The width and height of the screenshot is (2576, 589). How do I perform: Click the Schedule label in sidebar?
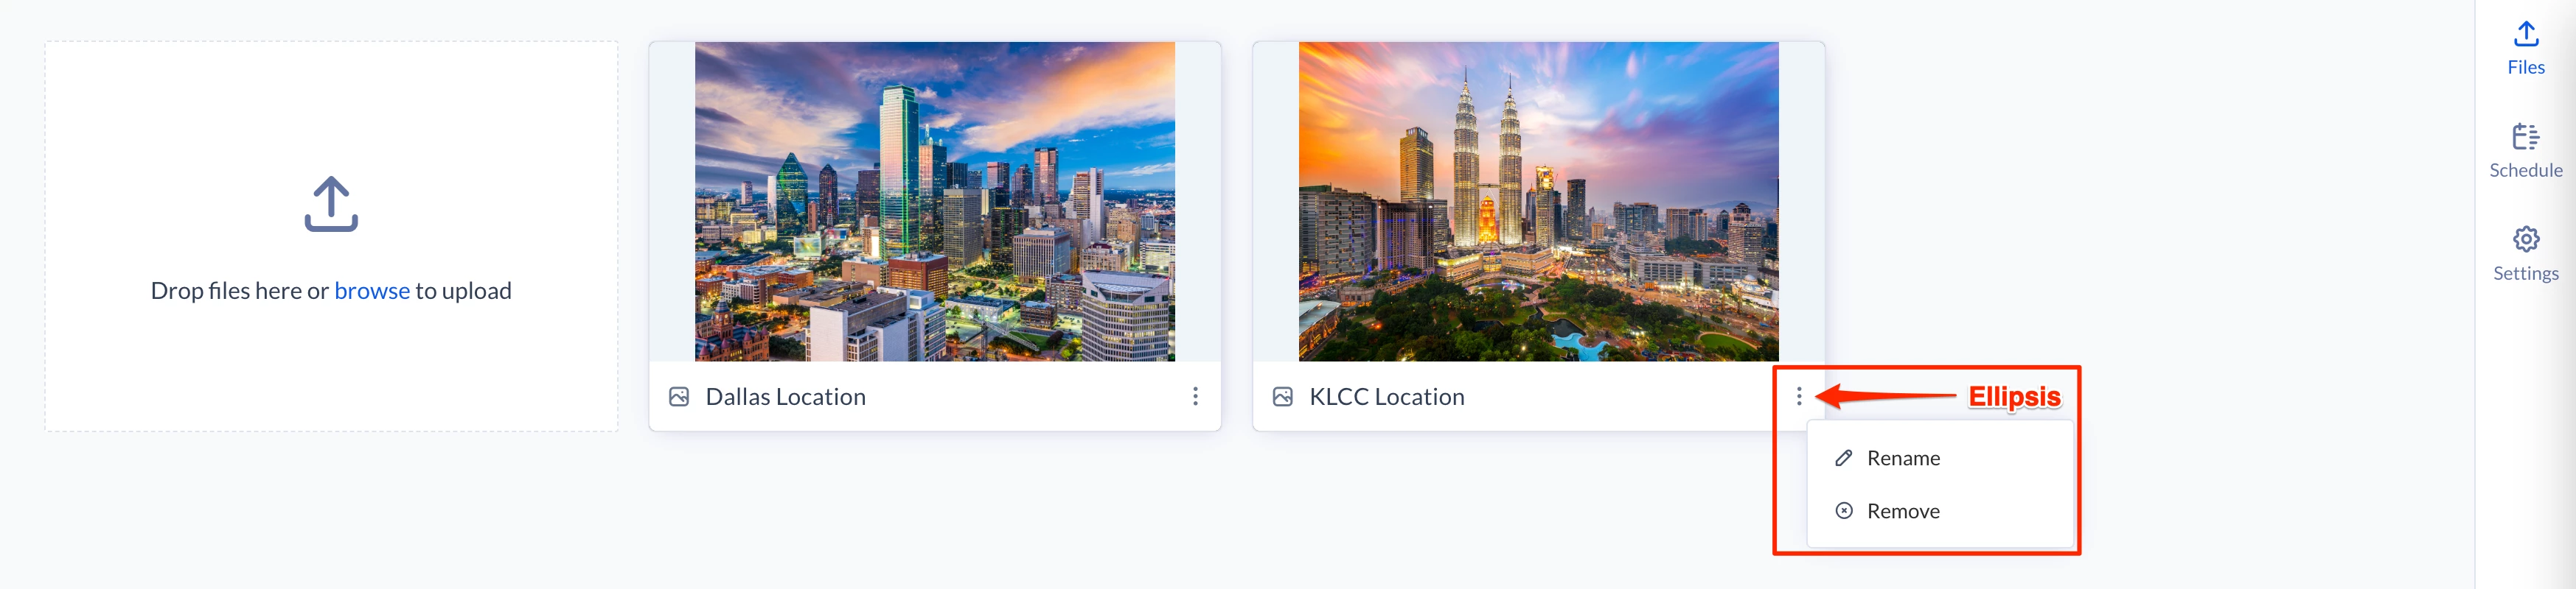click(x=2526, y=171)
